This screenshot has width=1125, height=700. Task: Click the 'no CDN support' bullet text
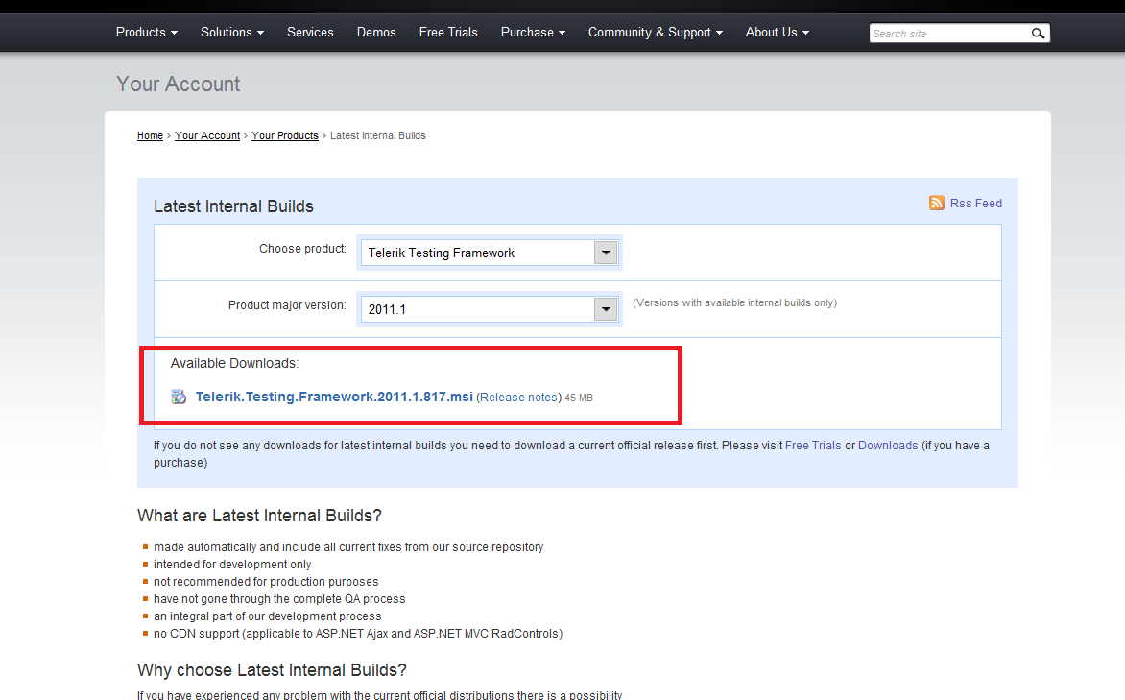click(x=358, y=633)
